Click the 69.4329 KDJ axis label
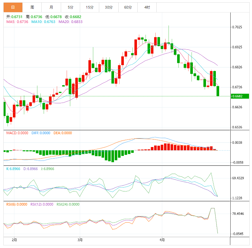 [238, 178]
